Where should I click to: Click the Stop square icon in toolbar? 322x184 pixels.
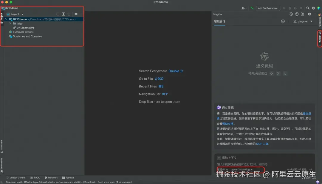[301, 8]
